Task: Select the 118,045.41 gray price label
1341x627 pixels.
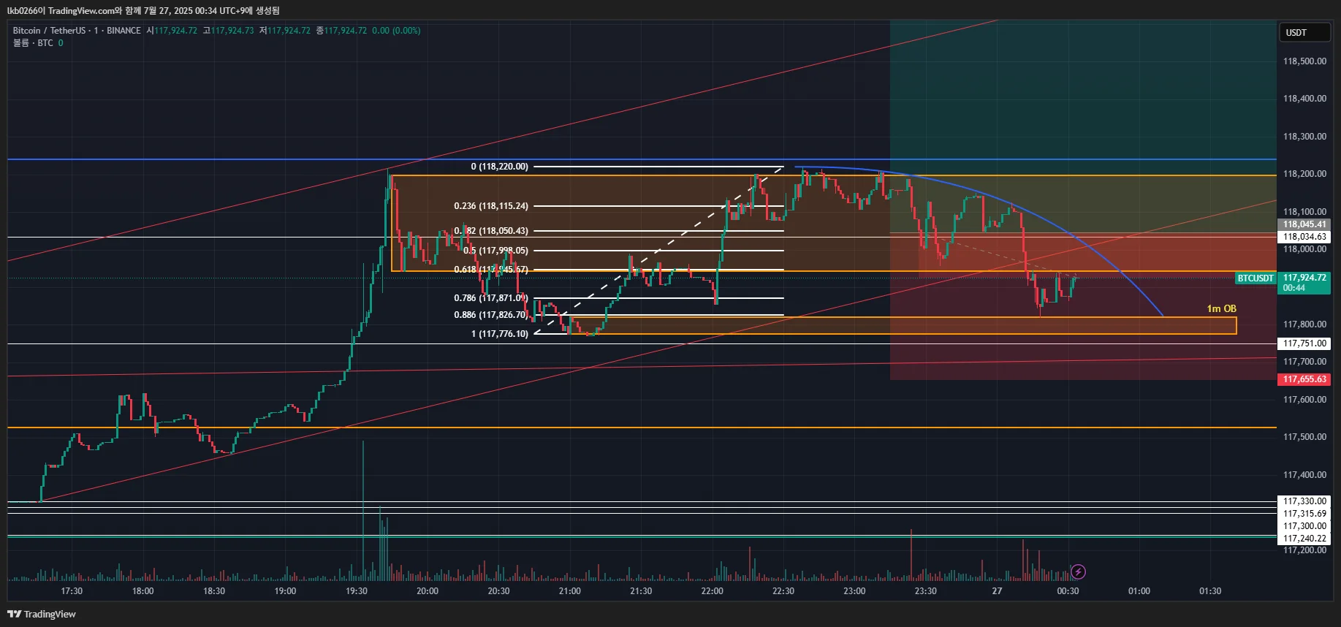Action: point(1304,224)
